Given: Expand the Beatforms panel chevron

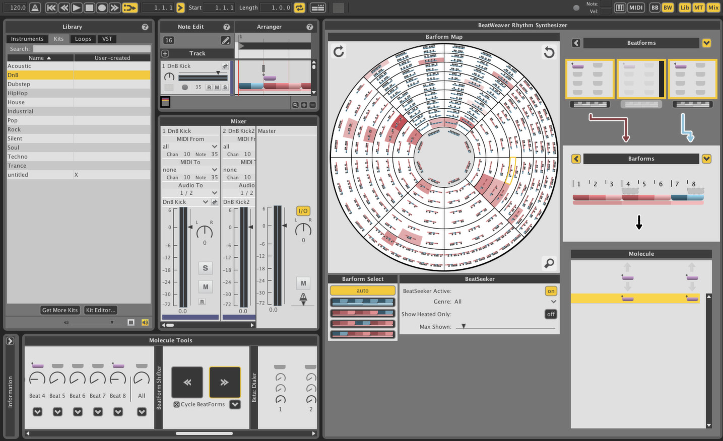Looking at the screenshot, I should coord(706,43).
